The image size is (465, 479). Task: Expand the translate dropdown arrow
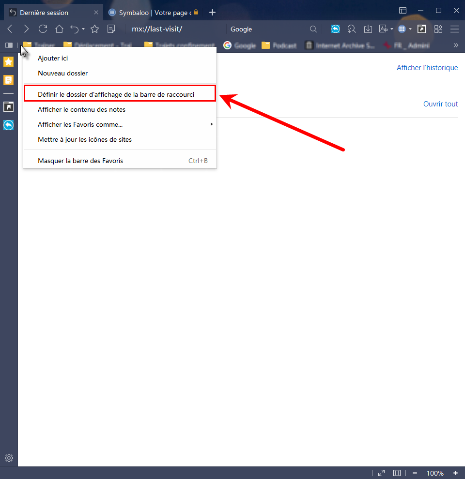392,30
